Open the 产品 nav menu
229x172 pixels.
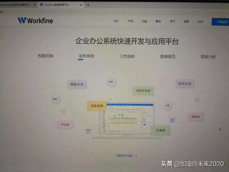130,21
